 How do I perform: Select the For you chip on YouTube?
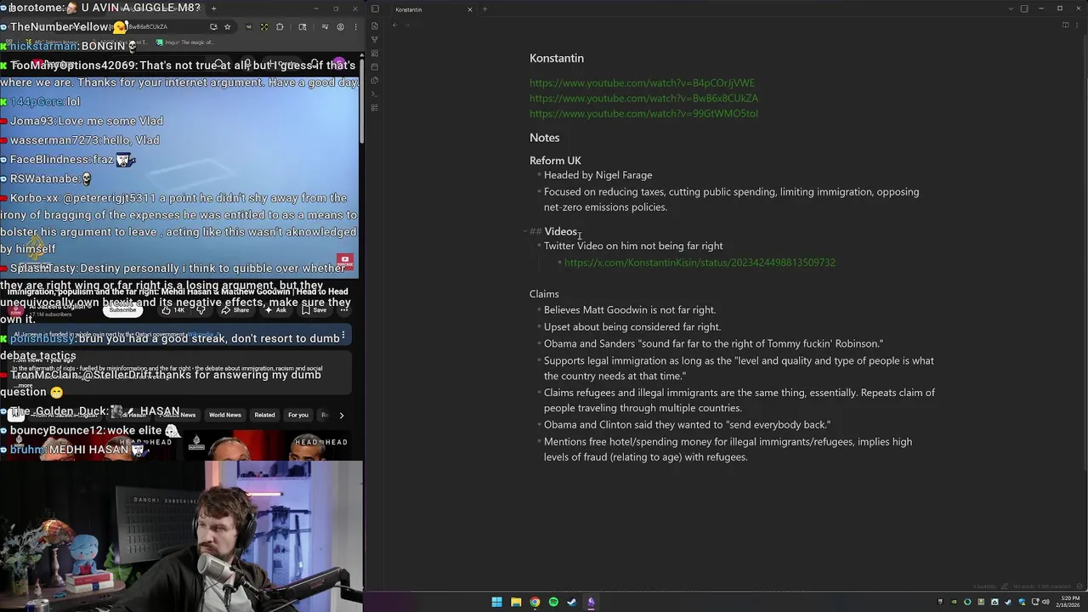[x=297, y=415]
